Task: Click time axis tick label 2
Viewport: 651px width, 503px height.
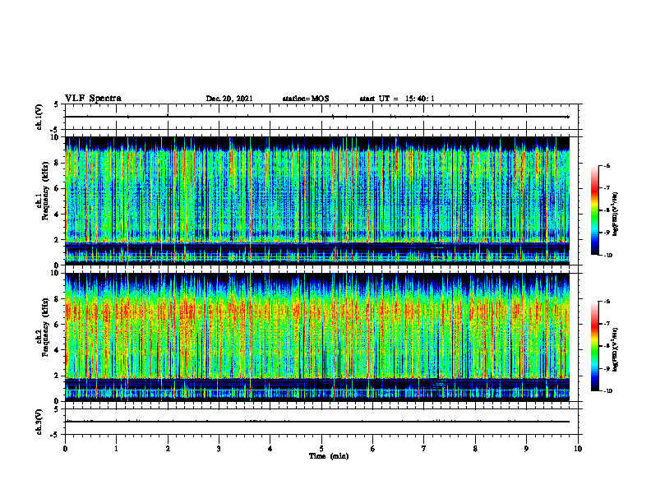Action: pos(168,449)
